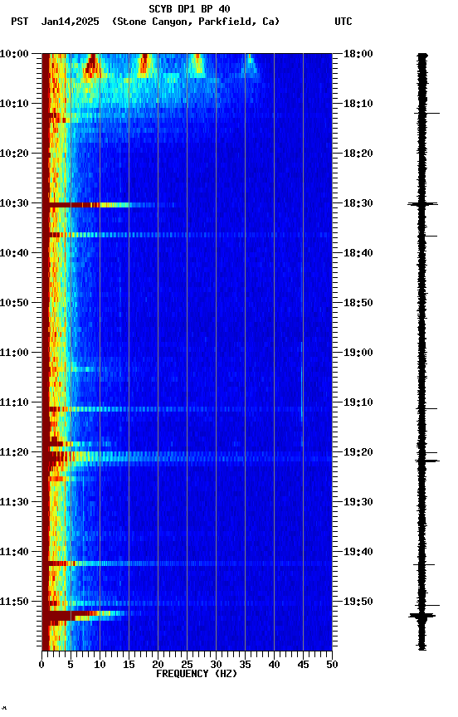Click the UTC time label 18:30
458x717 pixels.
[x=358, y=203]
